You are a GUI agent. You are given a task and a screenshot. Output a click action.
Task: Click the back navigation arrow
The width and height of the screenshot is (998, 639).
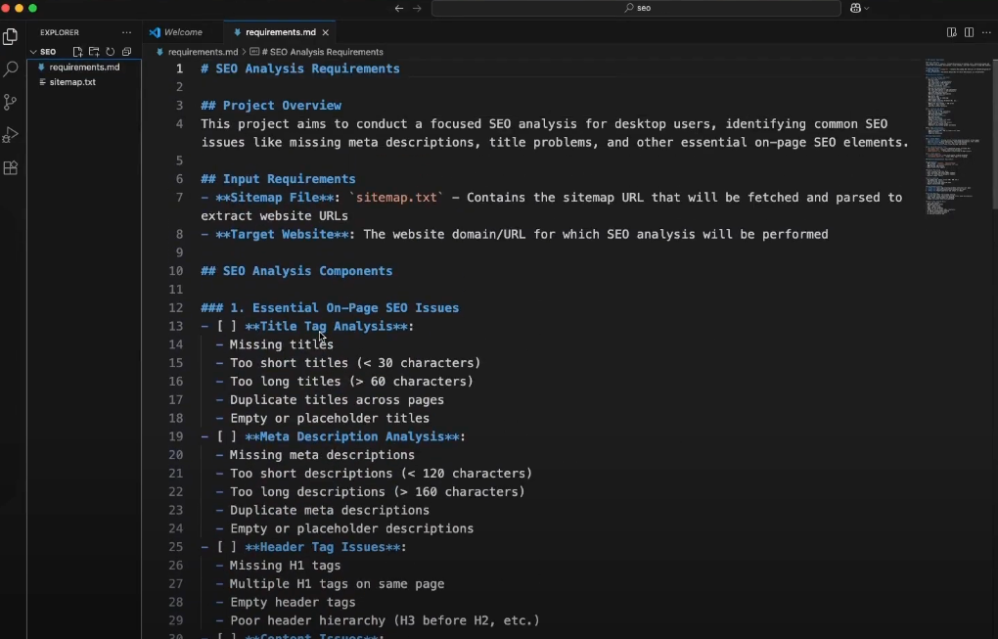[398, 8]
